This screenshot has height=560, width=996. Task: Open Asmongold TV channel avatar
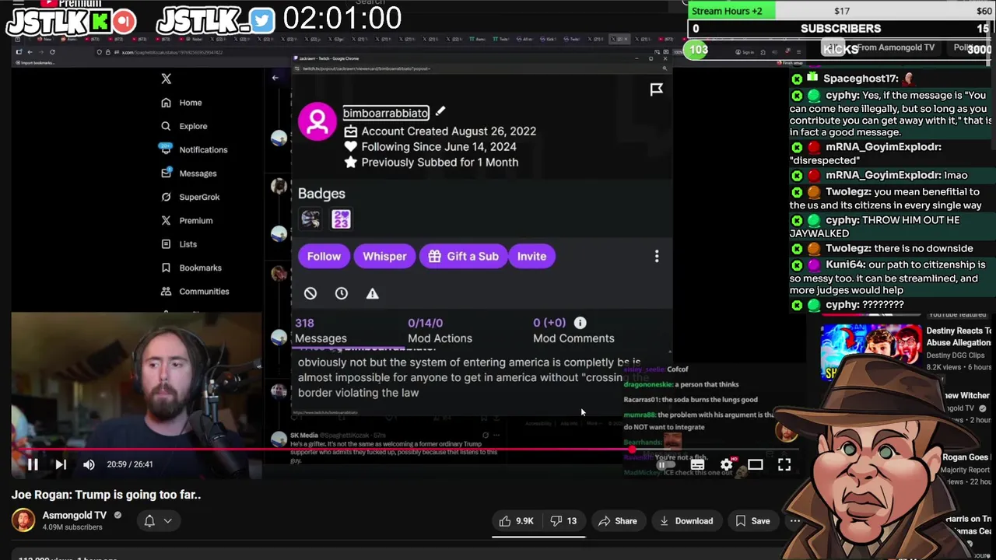pos(23,520)
